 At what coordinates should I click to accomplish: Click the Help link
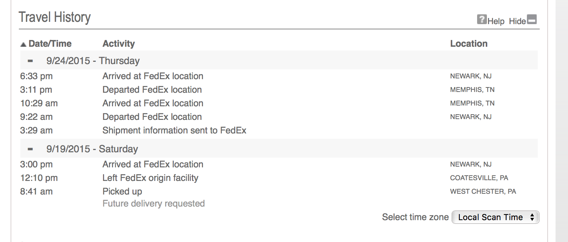tap(496, 21)
